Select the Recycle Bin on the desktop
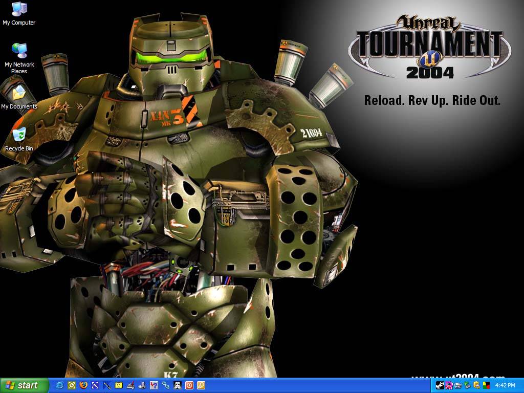 click(19, 139)
